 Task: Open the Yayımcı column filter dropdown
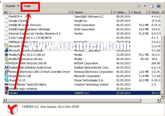coord(113,12)
